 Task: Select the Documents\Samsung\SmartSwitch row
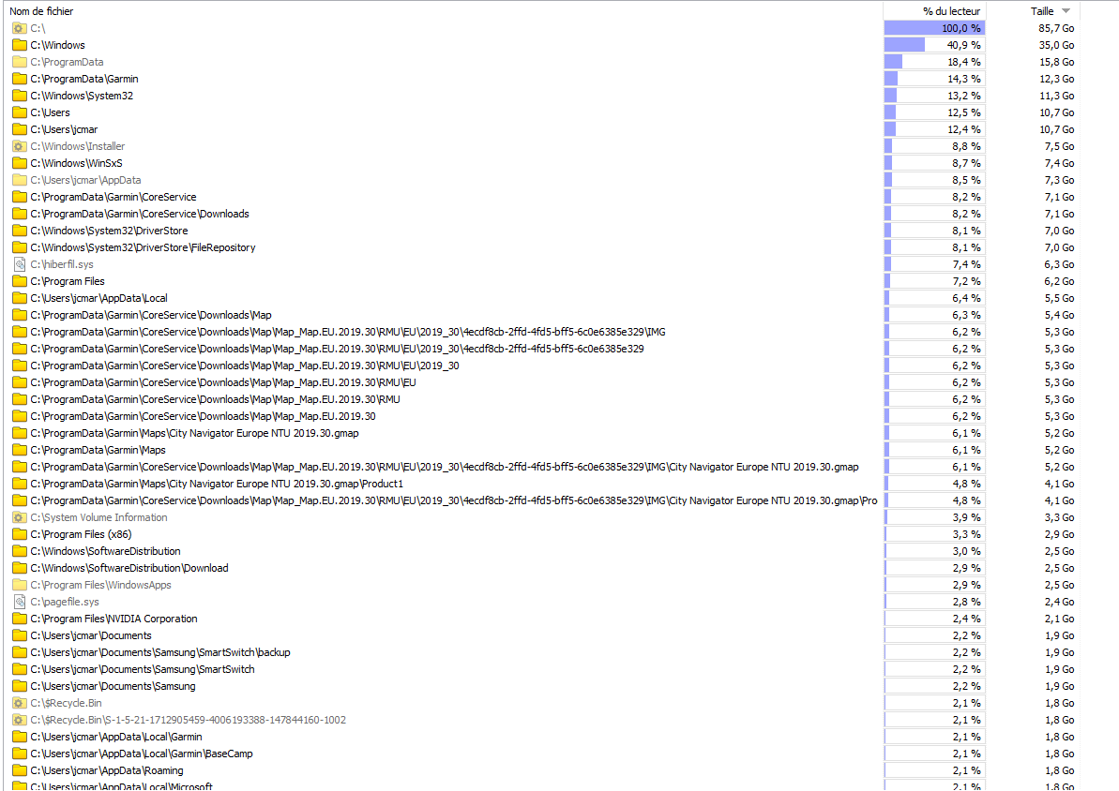tap(542, 670)
